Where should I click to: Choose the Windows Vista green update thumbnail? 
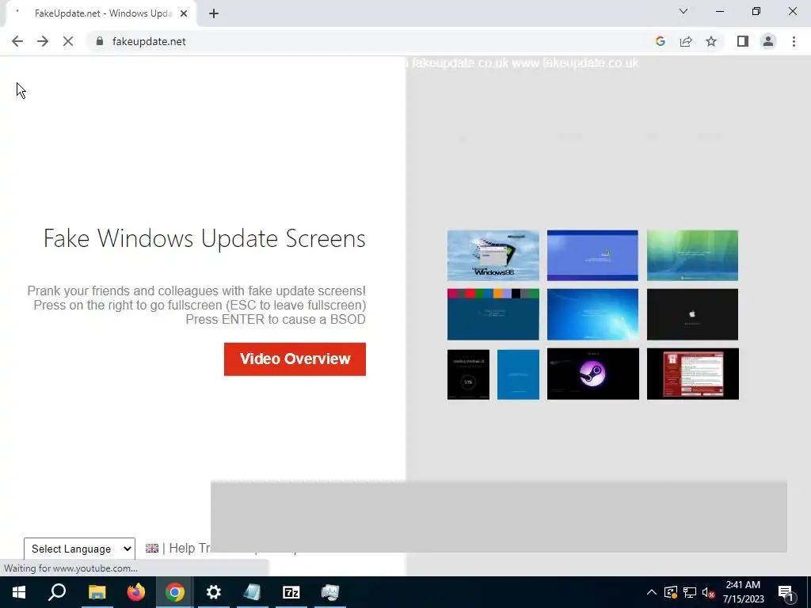point(692,256)
